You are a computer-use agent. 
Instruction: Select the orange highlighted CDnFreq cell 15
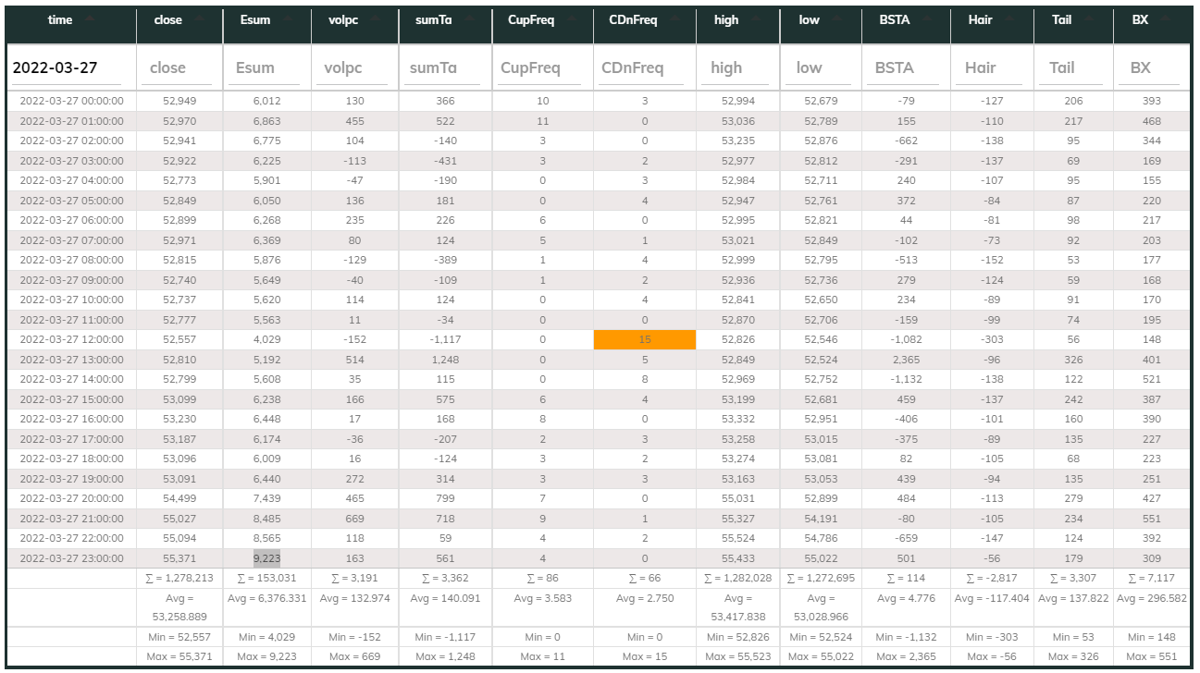(x=645, y=339)
